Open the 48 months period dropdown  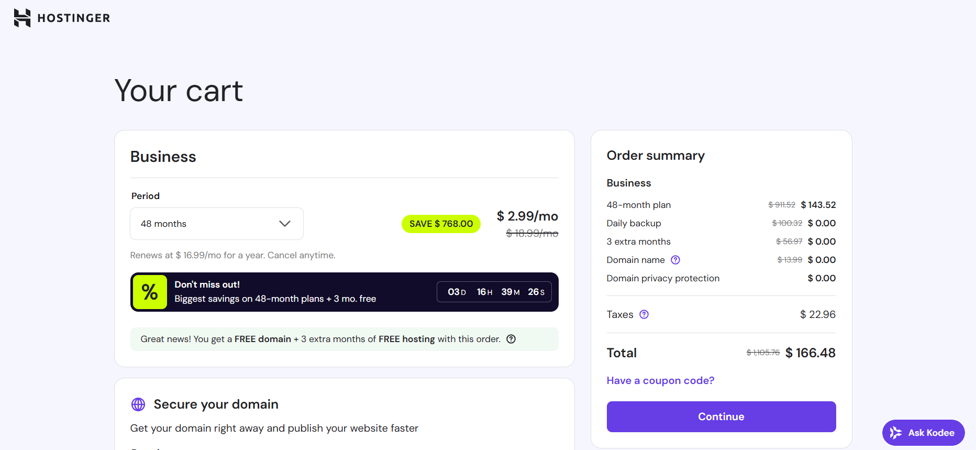point(217,224)
